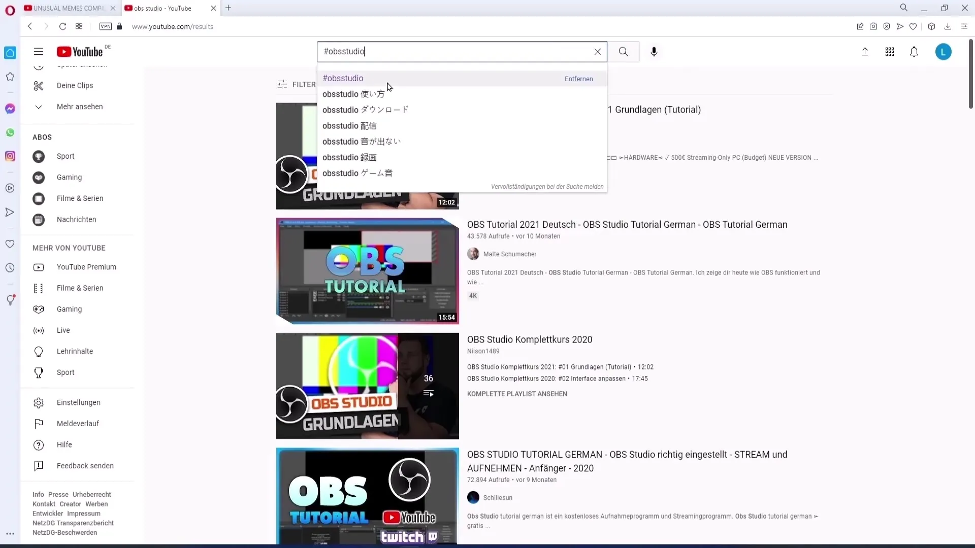Image resolution: width=975 pixels, height=548 pixels.
Task: Open Meldeverlauf
Action: [77, 424]
